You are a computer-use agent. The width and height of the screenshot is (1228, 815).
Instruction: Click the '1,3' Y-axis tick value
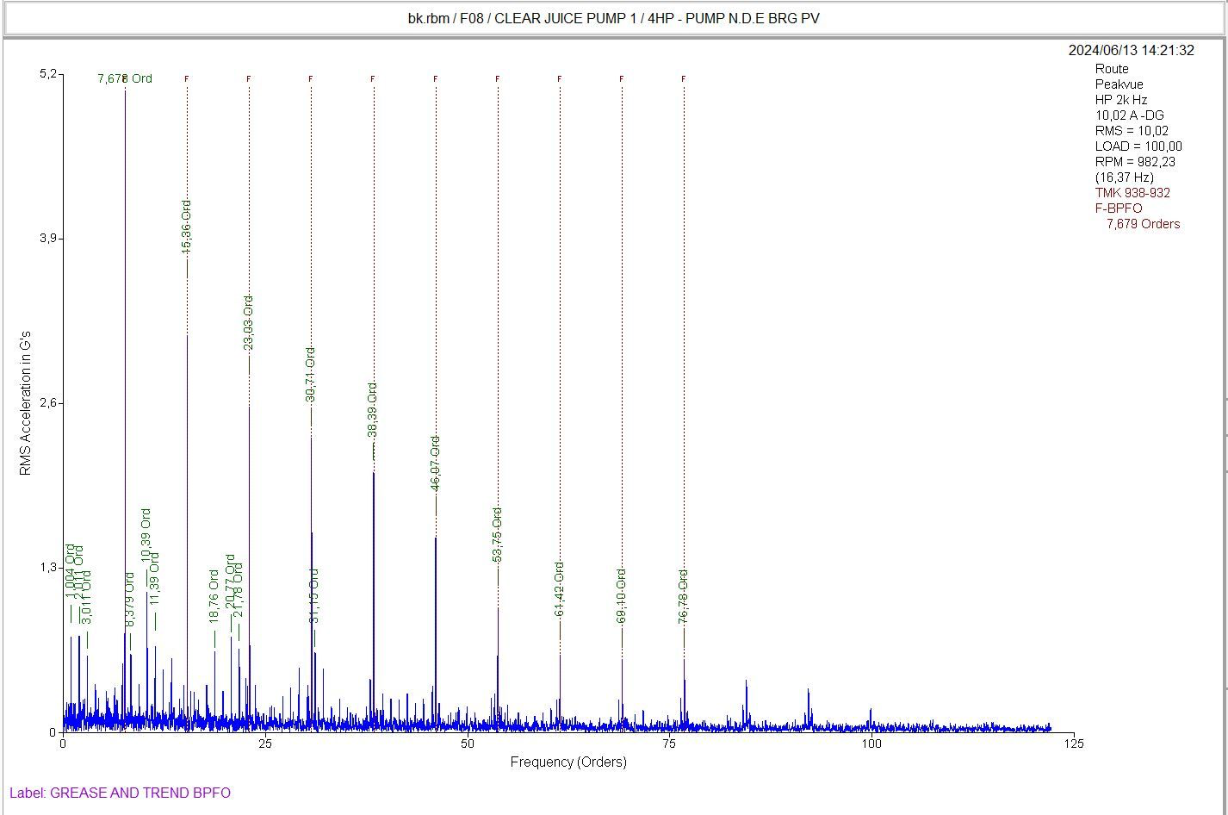pyautogui.click(x=47, y=568)
